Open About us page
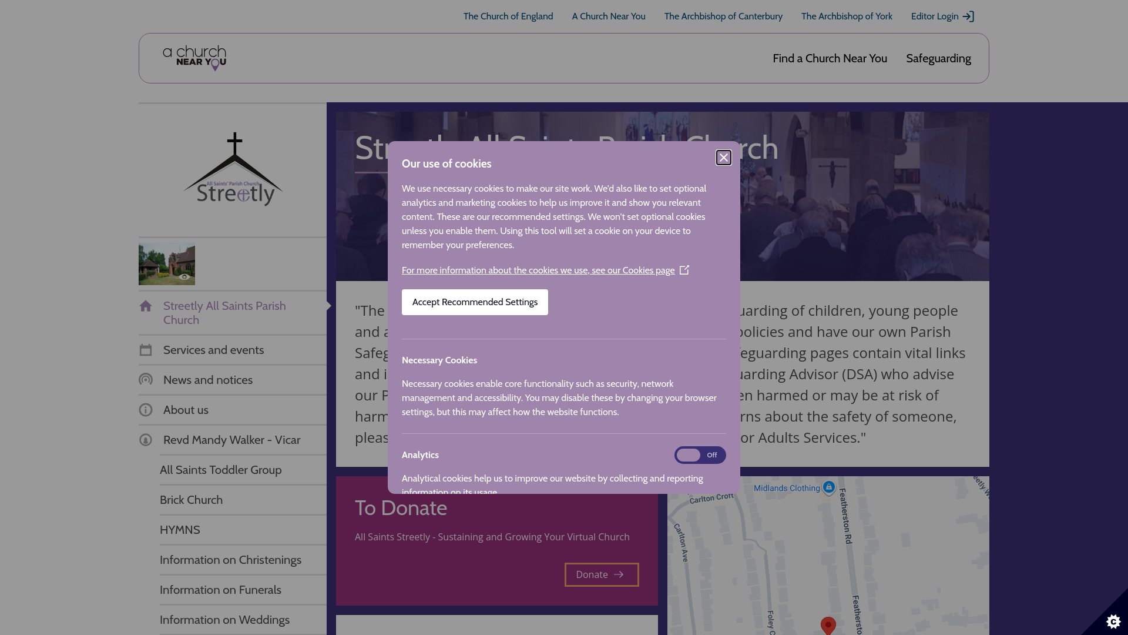Screen dimensions: 1128x635 [x=186, y=410]
